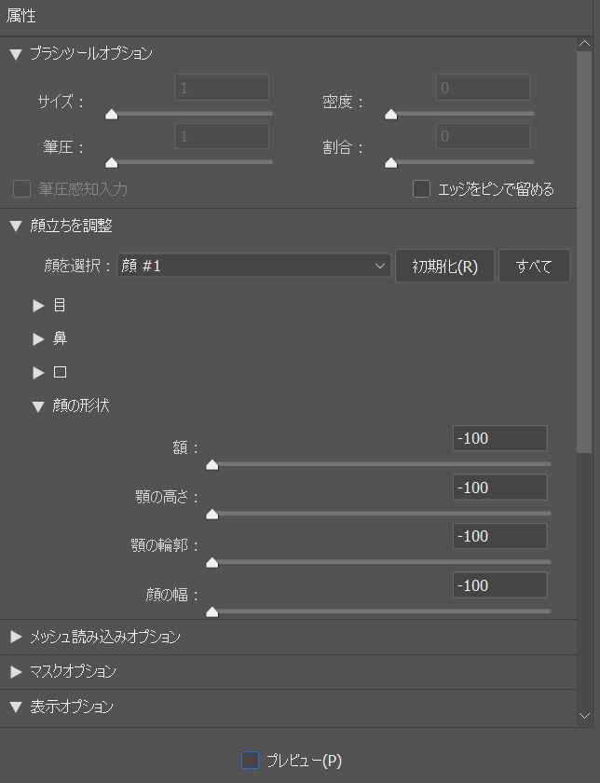Click the 顎の輪郭 value field
Image resolution: width=600 pixels, height=783 pixels.
[499, 536]
